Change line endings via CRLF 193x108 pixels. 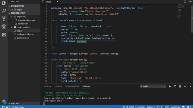(167, 107)
